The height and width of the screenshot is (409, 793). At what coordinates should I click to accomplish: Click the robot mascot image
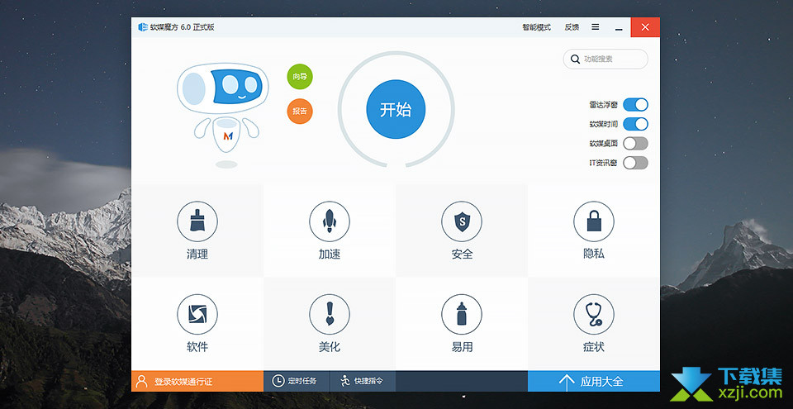coord(223,115)
